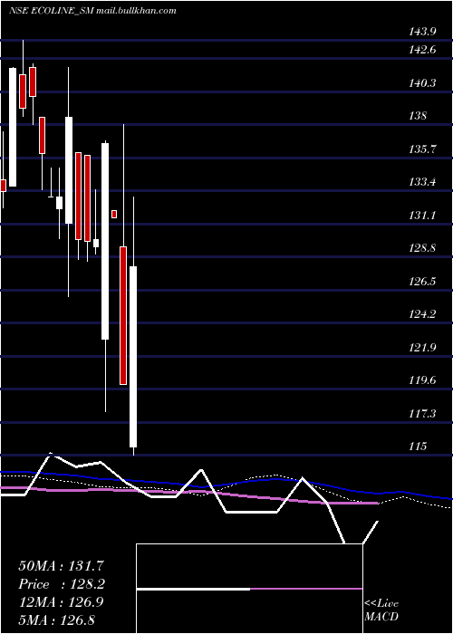Click the 117.3 price axis label

[x=423, y=414]
